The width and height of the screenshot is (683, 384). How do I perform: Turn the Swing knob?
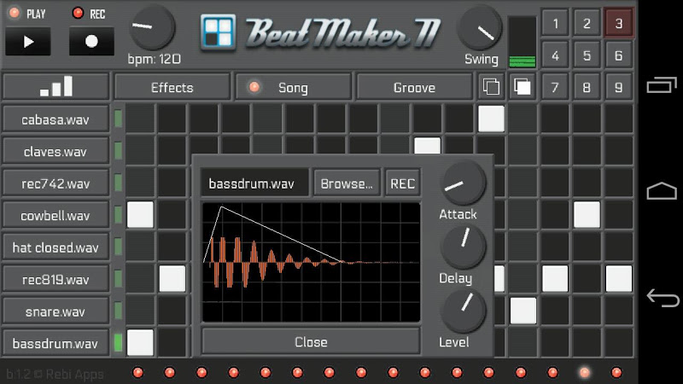coord(480,28)
